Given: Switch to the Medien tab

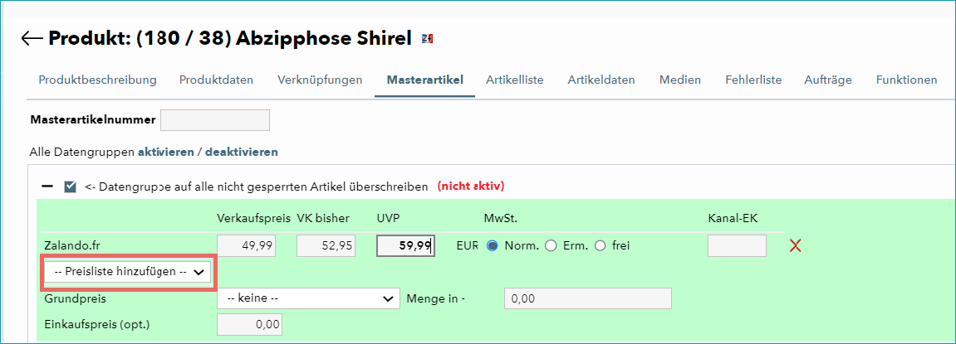Looking at the screenshot, I should tap(679, 80).
